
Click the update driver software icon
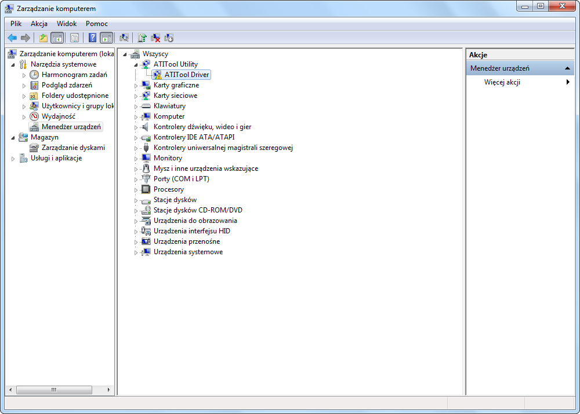pyautogui.click(x=142, y=38)
